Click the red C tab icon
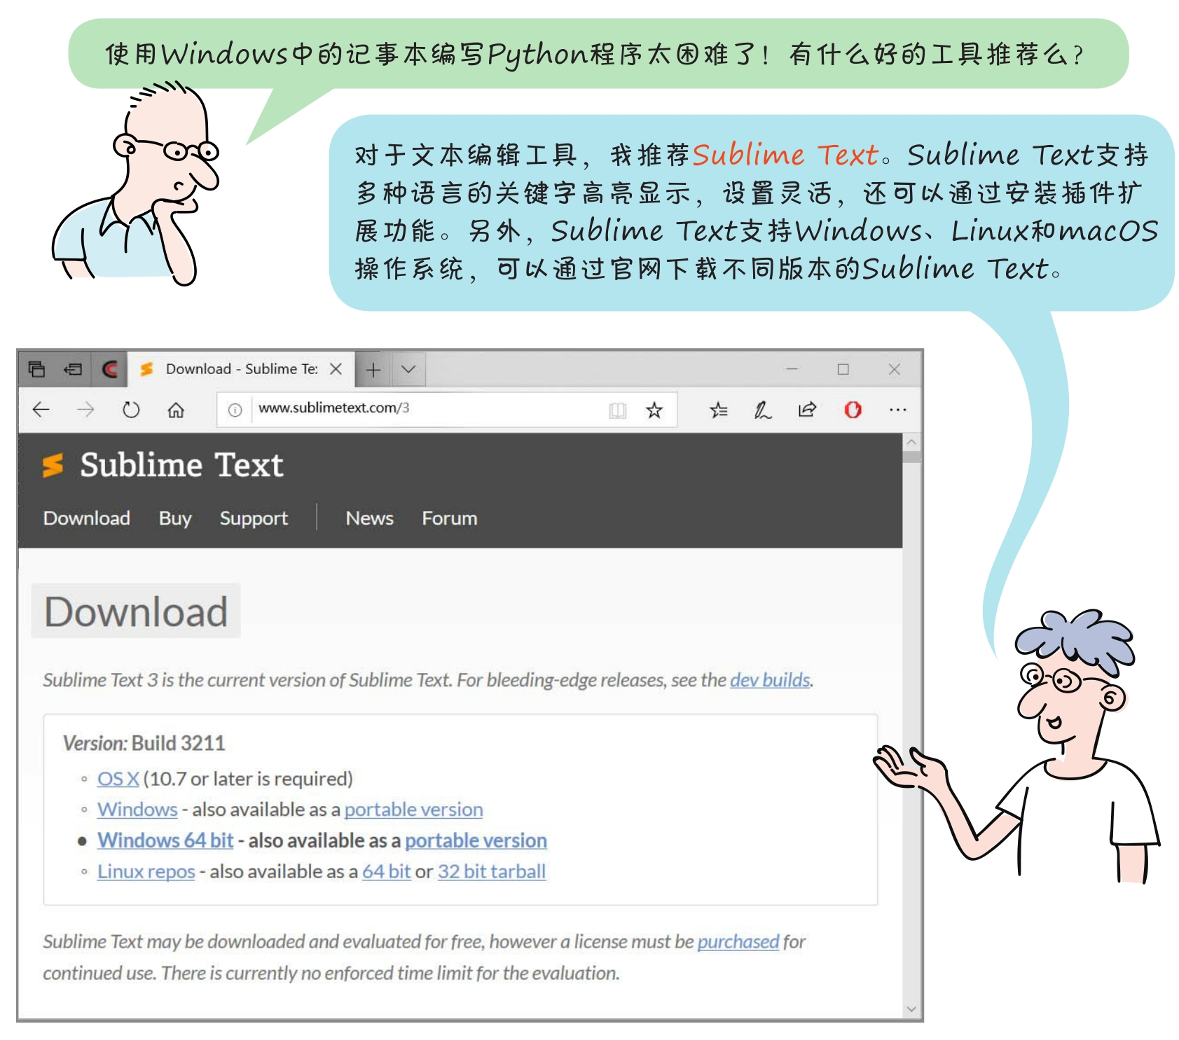The height and width of the screenshot is (1040, 1179). tap(110, 369)
